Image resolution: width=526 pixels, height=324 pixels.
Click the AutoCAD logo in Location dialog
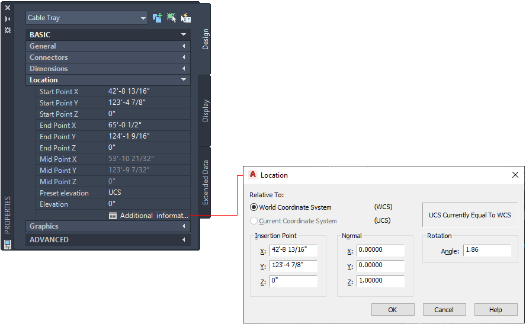pos(253,175)
